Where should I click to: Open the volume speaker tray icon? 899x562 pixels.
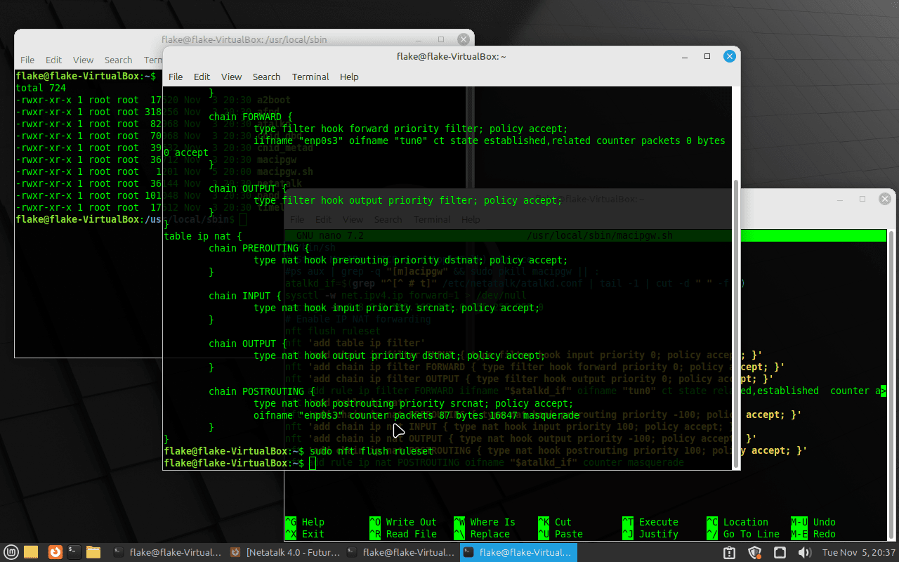point(804,553)
